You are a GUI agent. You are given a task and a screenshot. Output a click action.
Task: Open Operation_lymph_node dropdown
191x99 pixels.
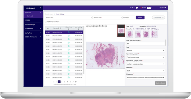(146, 64)
